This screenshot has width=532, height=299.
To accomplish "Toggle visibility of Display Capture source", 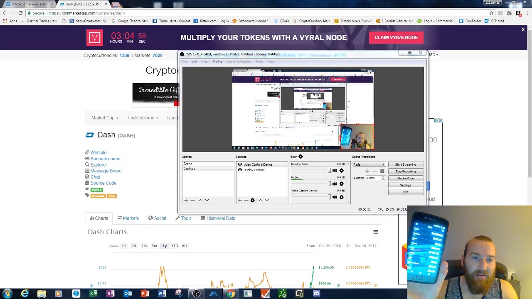I will coord(240,170).
